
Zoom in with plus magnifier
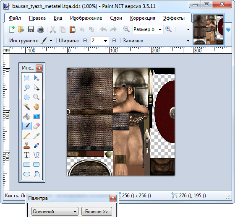168,29
